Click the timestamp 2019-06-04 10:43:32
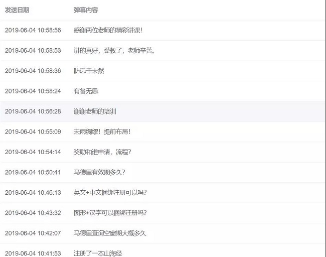Viewport: 326px width, 257px height. tap(33, 213)
